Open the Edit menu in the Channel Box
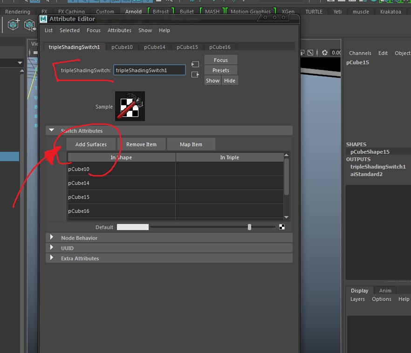Viewport: 411px width, 353px height. click(383, 53)
